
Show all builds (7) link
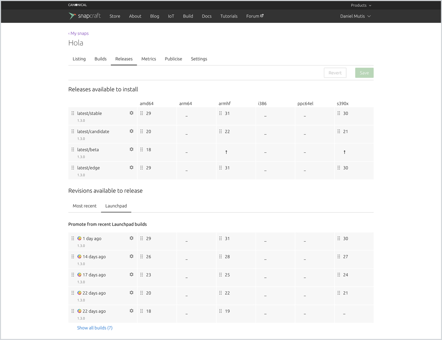click(95, 328)
